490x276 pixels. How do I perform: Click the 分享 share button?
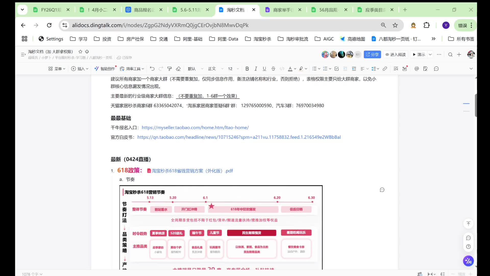point(372,54)
